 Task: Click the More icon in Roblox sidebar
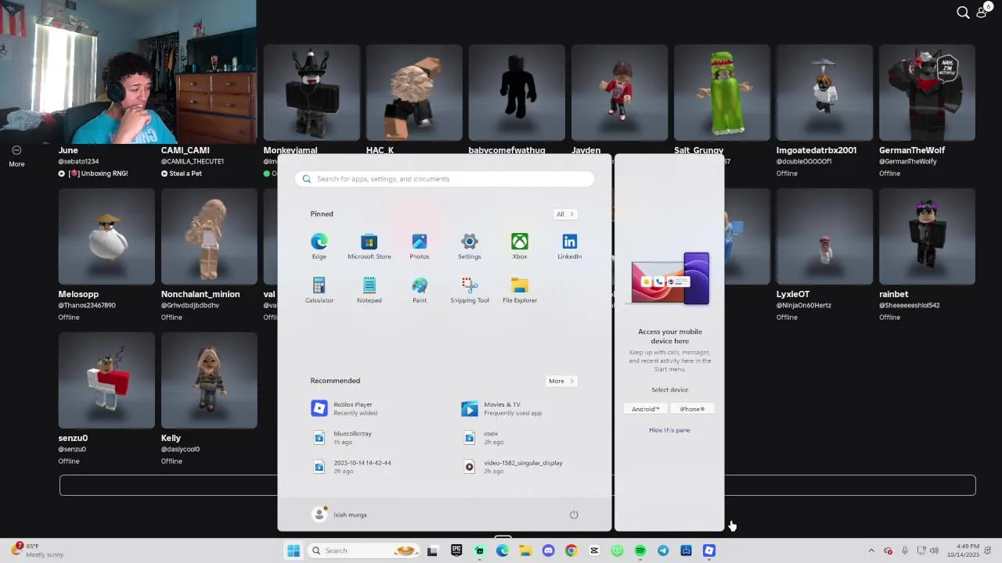16,156
